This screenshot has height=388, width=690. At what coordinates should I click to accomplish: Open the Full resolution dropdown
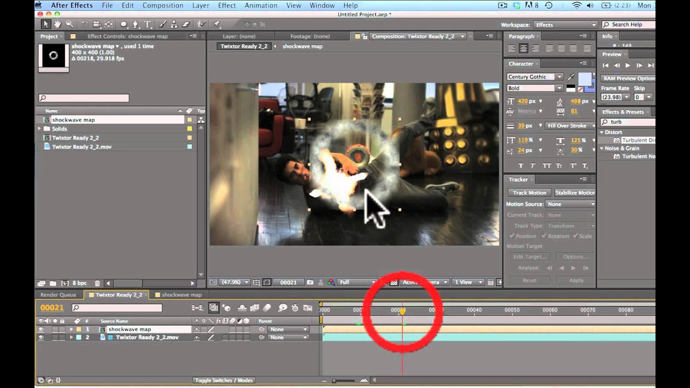[x=357, y=282]
